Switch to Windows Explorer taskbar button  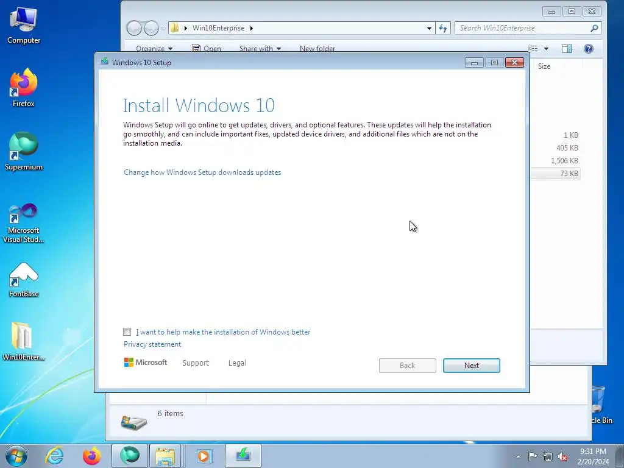click(165, 456)
